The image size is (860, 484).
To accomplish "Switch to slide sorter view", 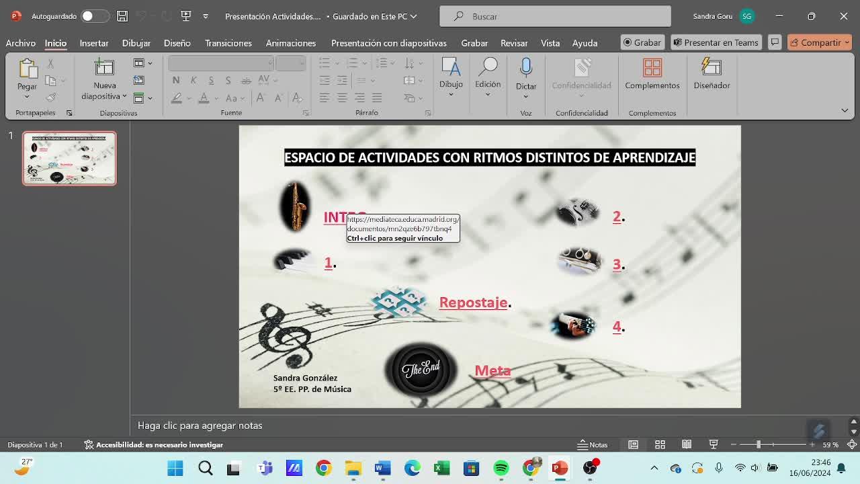I will coord(660,444).
